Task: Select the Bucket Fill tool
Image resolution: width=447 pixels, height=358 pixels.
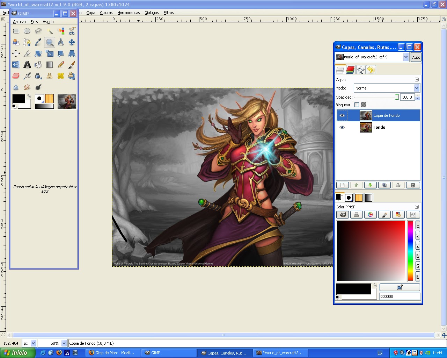Action: tap(38, 65)
